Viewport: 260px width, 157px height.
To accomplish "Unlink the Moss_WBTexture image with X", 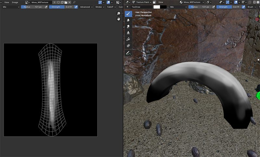I will (70, 2).
